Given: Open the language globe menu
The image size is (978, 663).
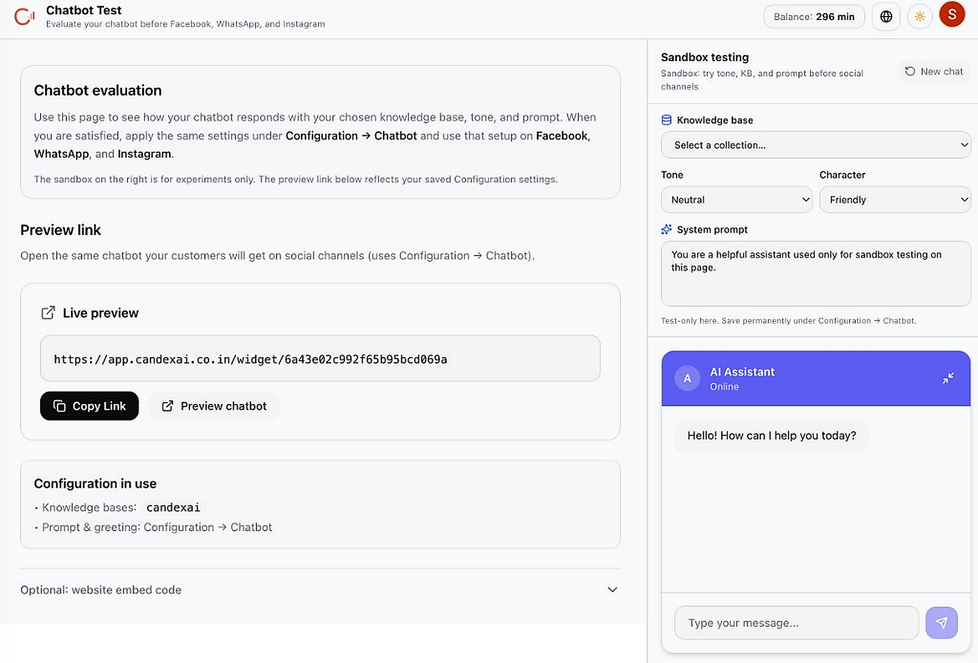Looking at the screenshot, I should tap(886, 17).
